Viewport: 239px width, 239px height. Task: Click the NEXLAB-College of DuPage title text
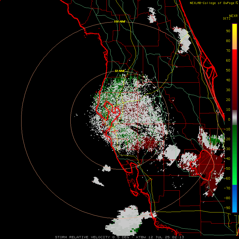point(214,3)
